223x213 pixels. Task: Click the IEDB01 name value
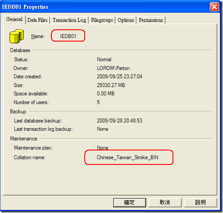(68, 36)
